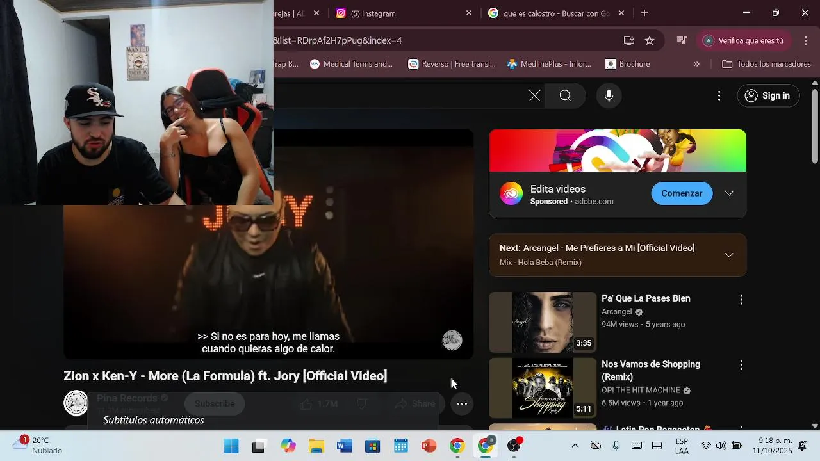Viewport: 820px width, 461px height.
Task: Close the Instagram tab
Action: 469,13
